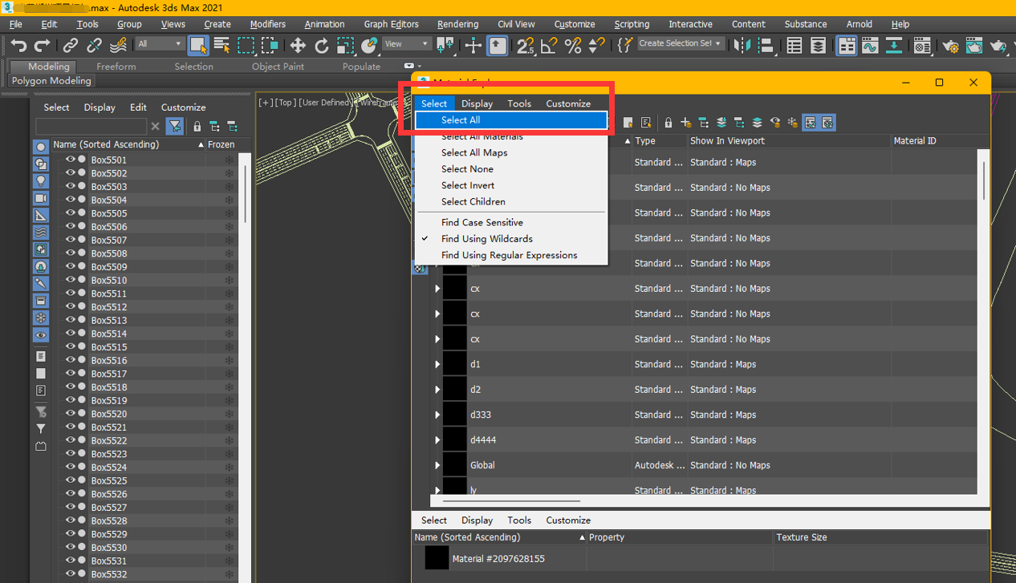Activate Select and Move tool
Screen dimensions: 1016x583
[x=298, y=45]
